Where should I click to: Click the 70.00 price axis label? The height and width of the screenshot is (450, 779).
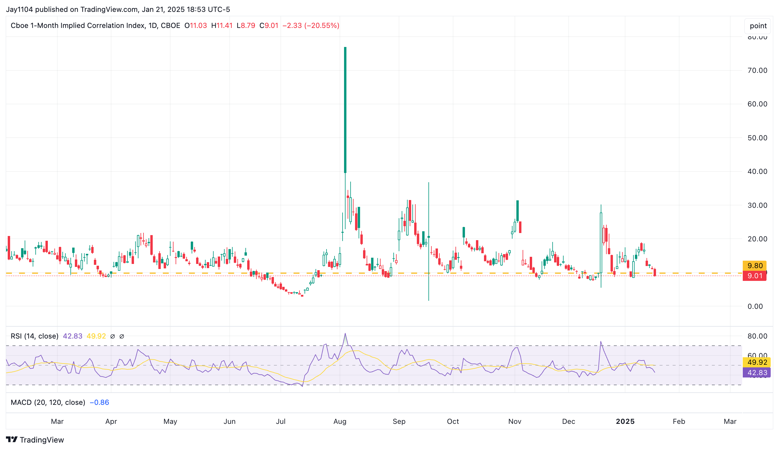point(757,70)
